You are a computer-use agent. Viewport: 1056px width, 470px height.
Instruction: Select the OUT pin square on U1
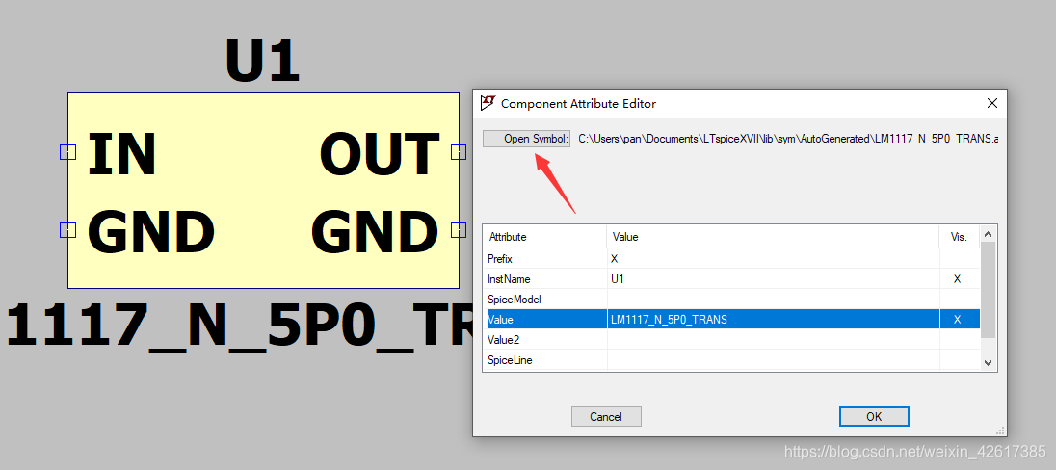(x=459, y=152)
